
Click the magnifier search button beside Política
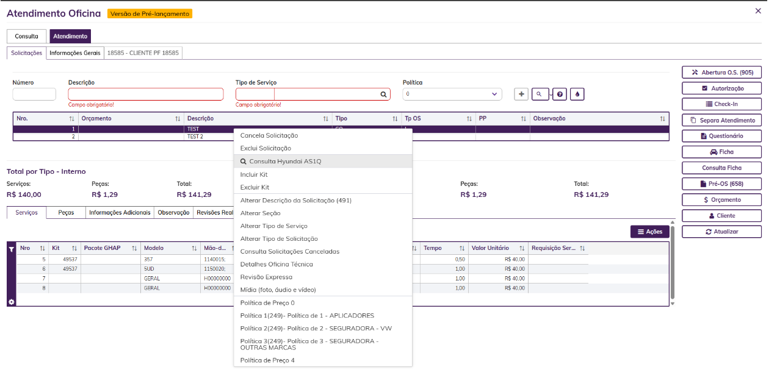click(540, 94)
